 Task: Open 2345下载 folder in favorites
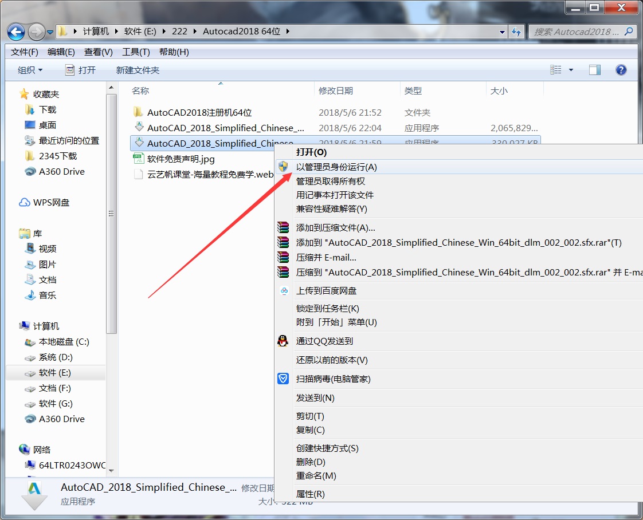coord(51,156)
